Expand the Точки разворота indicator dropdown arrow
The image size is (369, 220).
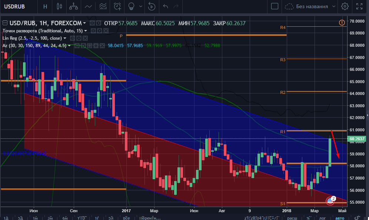[x=86, y=31]
